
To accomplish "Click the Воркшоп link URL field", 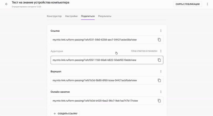I will click(x=107, y=80).
